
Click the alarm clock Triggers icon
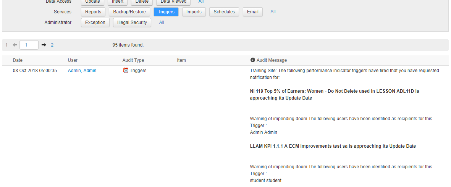(x=125, y=70)
